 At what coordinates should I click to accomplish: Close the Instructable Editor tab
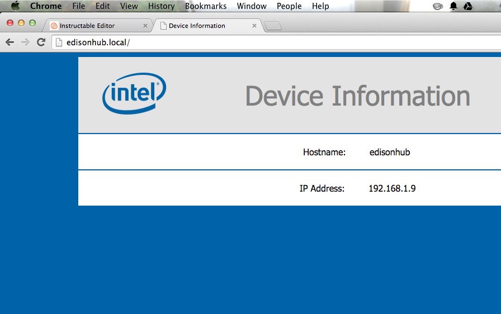(145, 26)
